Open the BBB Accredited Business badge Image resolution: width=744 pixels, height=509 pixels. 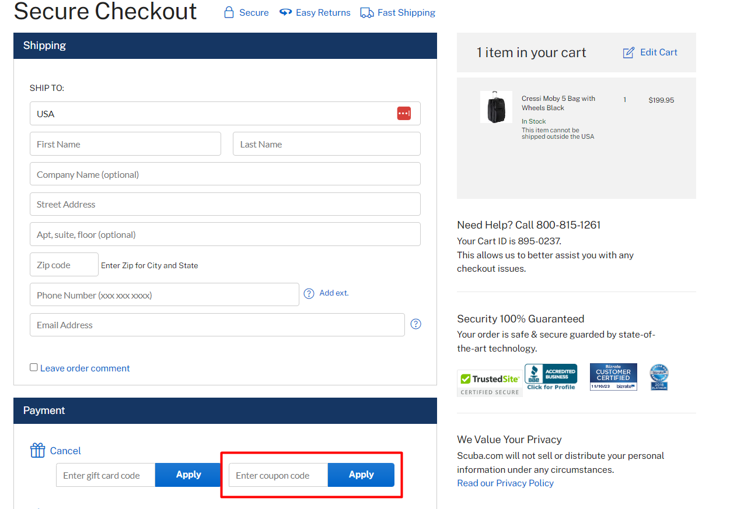pos(551,377)
